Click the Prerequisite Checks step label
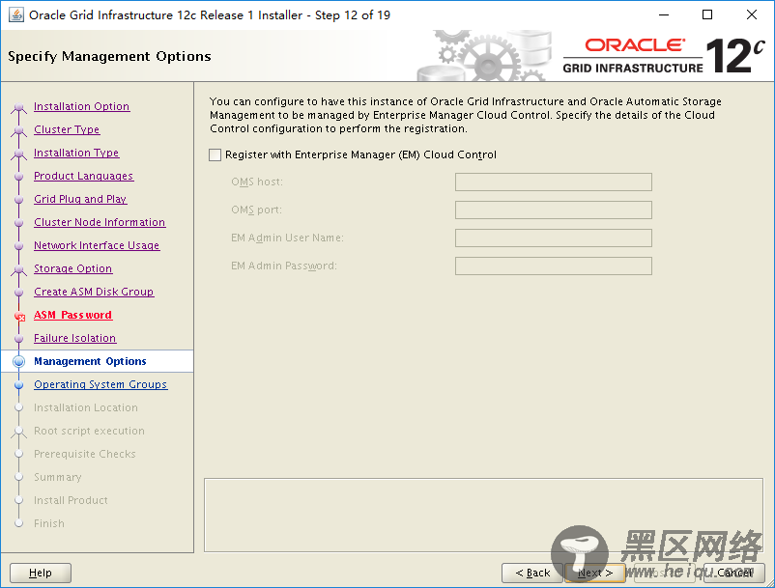Image resolution: width=775 pixels, height=588 pixels. [x=84, y=454]
